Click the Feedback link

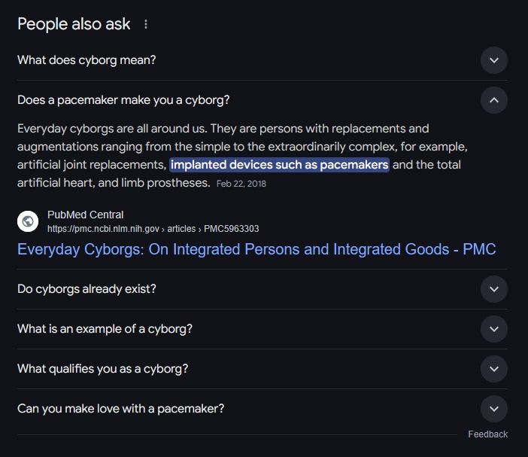click(x=487, y=434)
